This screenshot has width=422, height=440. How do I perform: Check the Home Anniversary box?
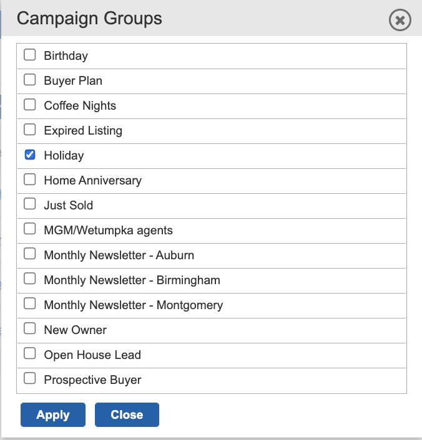29,179
